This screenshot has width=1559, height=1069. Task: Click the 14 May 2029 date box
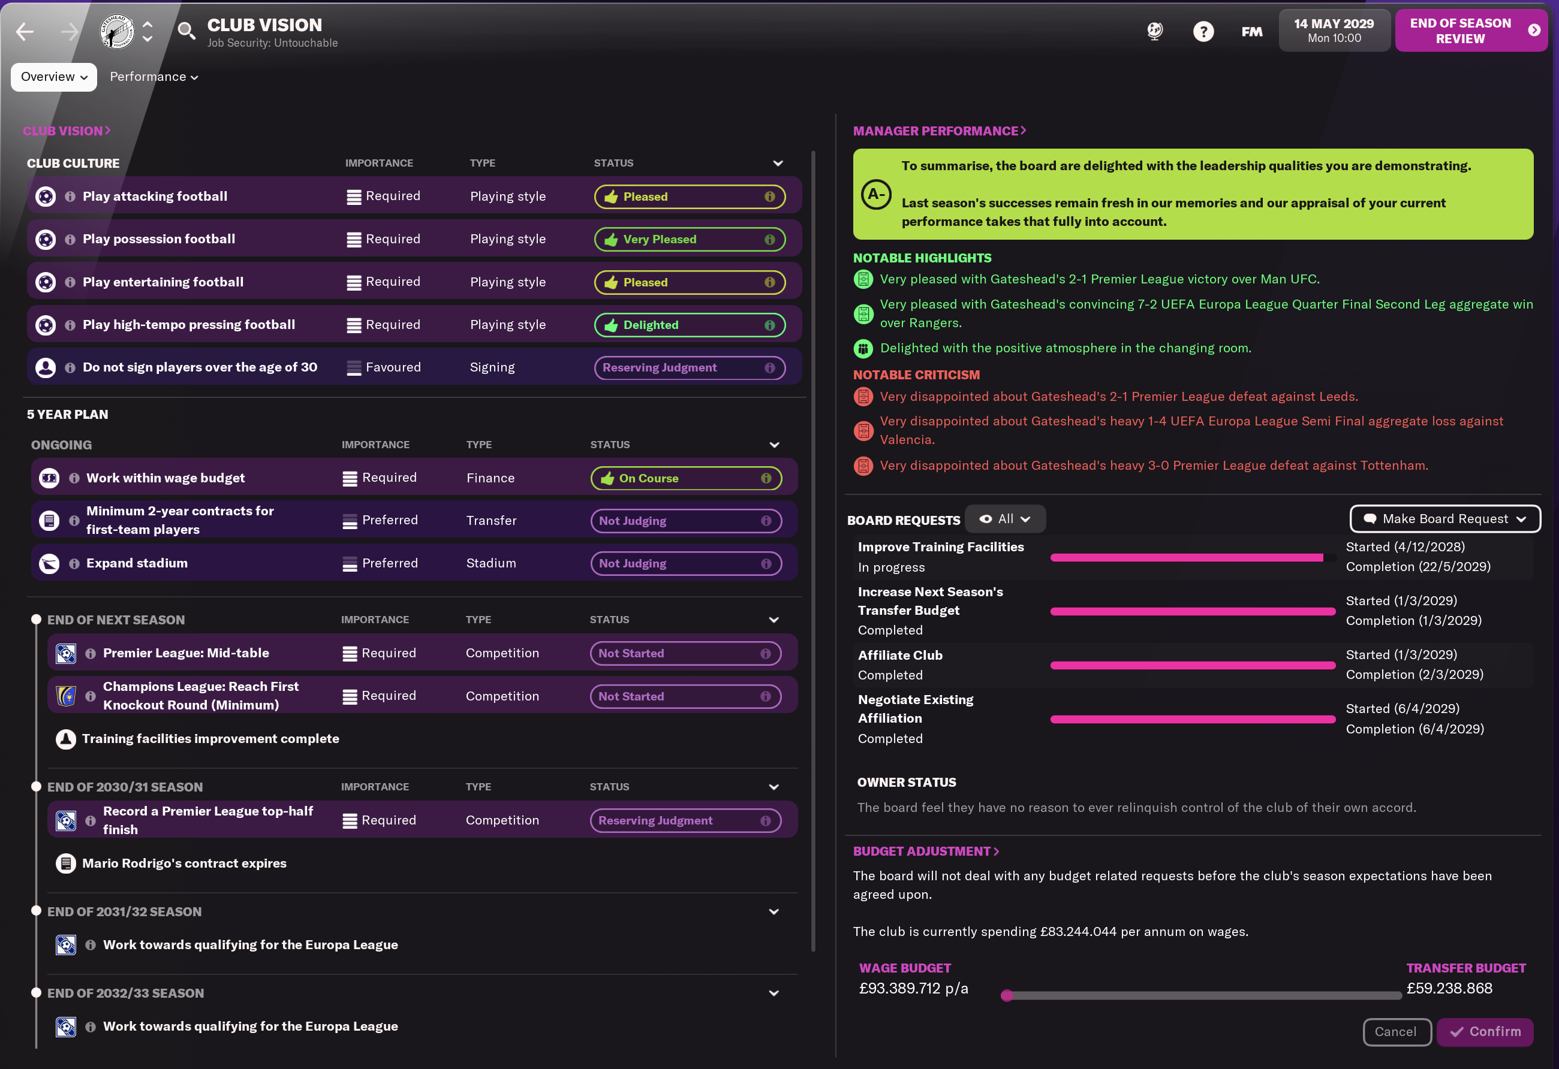click(x=1334, y=31)
